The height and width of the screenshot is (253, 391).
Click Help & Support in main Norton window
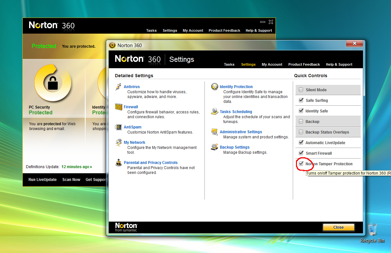click(259, 30)
